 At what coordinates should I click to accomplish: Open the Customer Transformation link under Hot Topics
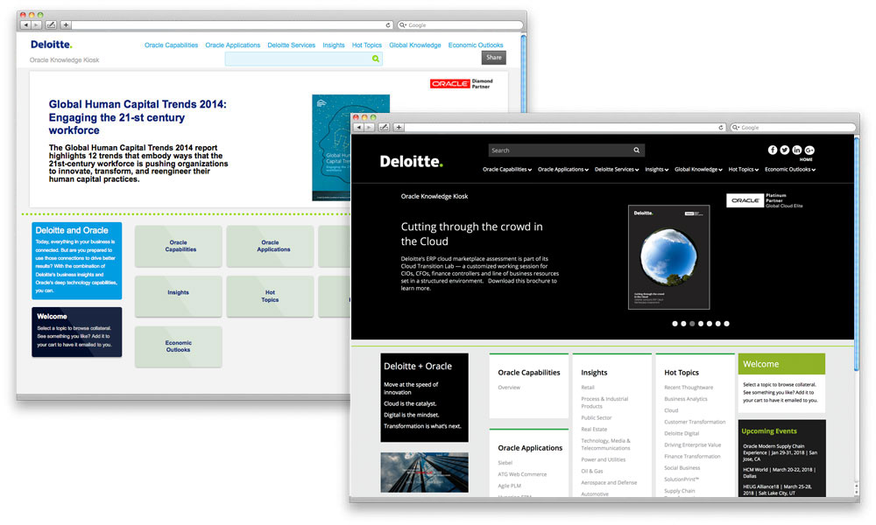695,422
